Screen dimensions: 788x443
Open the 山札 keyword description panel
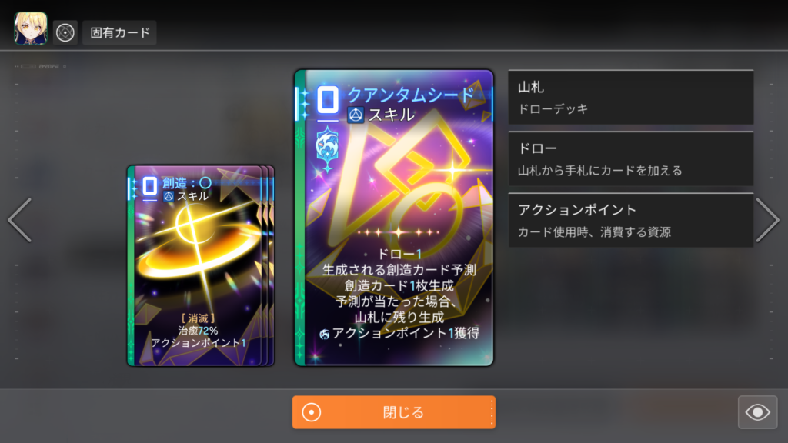tap(631, 98)
